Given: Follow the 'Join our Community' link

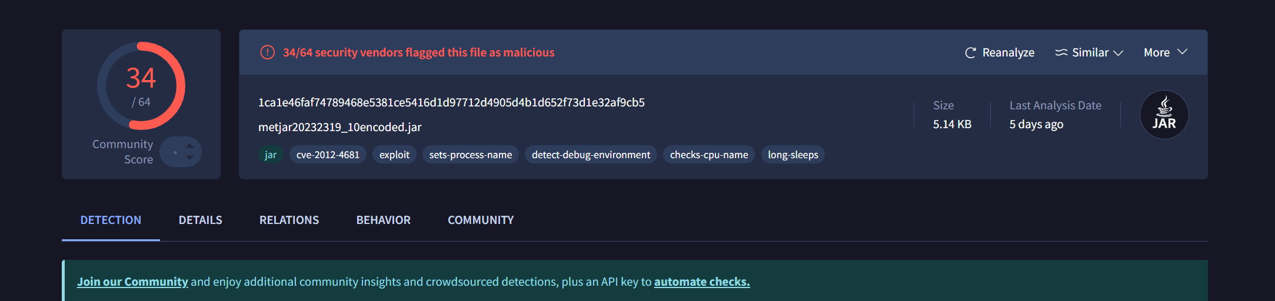Looking at the screenshot, I should click(x=132, y=282).
